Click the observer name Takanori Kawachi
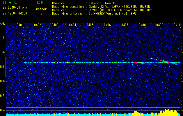This screenshot has height=116, width=183. 102,3
